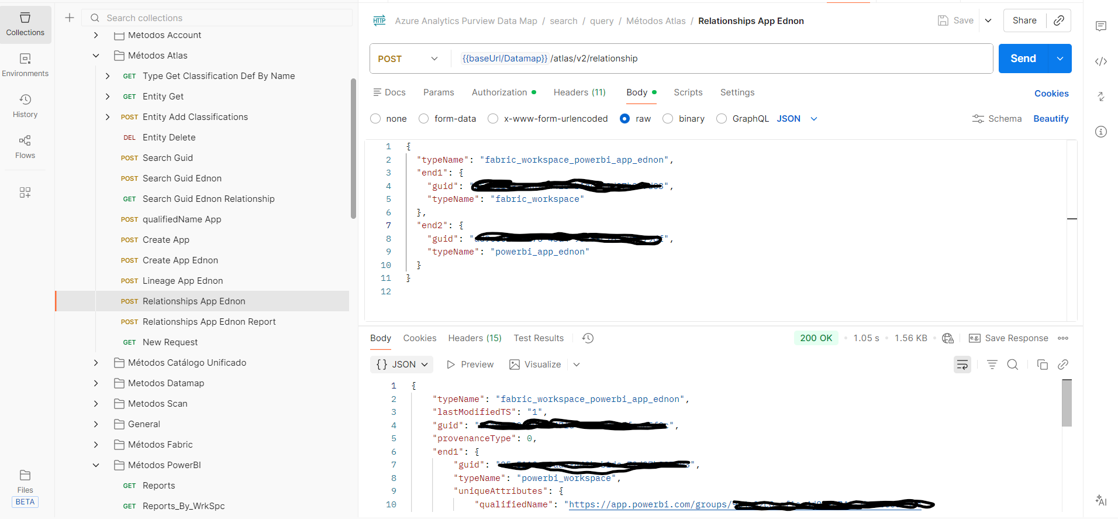This screenshot has height=519, width=1118.
Task: Open the code snippet icon in the right sidebar
Action: pos(1101,61)
